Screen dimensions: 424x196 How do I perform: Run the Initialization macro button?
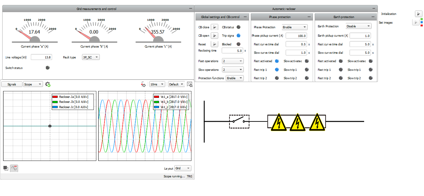pos(418,14)
